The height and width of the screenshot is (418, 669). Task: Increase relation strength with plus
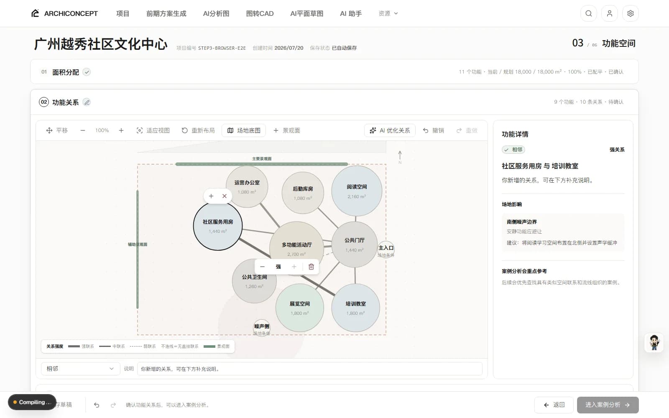[x=294, y=267]
